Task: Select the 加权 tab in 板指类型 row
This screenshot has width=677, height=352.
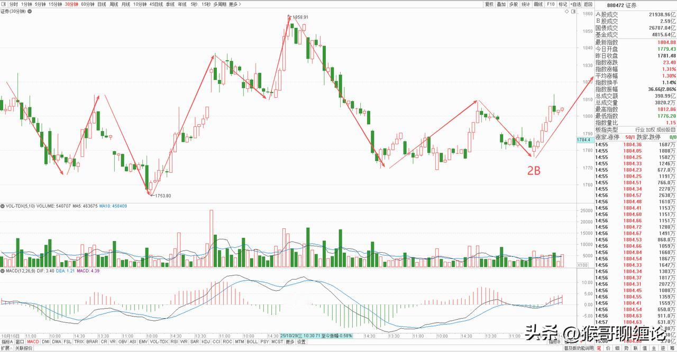Action: [652, 129]
